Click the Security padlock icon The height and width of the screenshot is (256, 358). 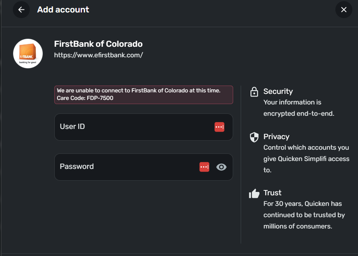pyautogui.click(x=254, y=92)
